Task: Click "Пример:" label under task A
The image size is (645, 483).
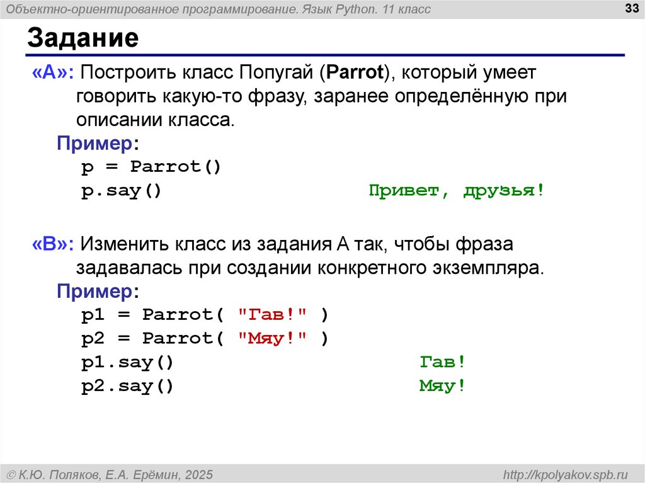Action: [x=95, y=143]
